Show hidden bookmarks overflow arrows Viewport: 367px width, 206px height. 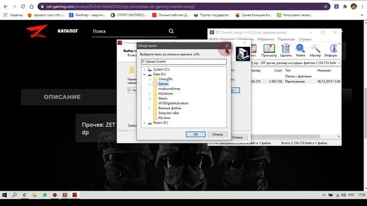tap(362, 15)
